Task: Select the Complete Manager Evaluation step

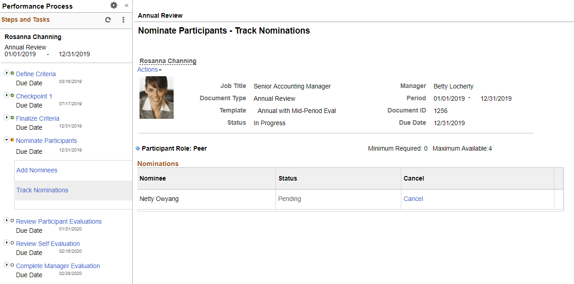Action: [58, 265]
